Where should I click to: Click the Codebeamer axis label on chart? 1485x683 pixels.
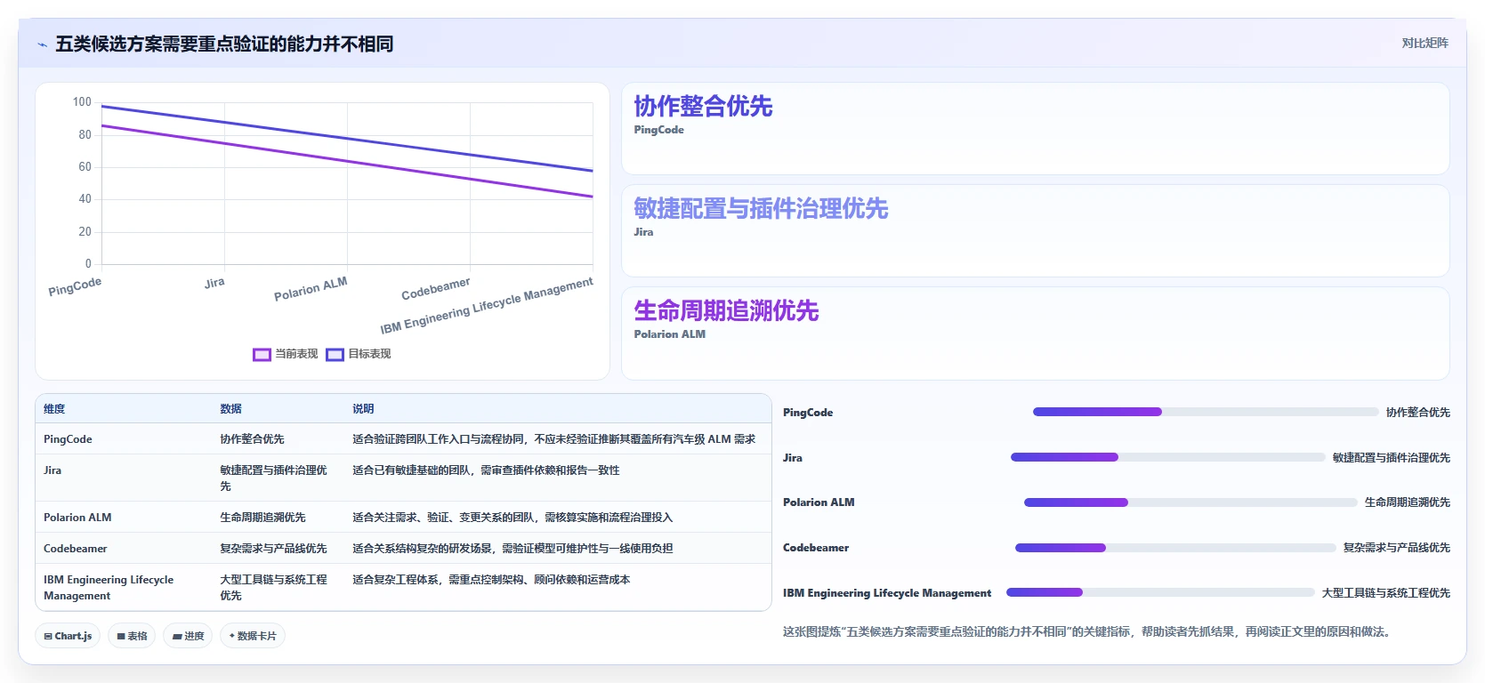point(436,289)
